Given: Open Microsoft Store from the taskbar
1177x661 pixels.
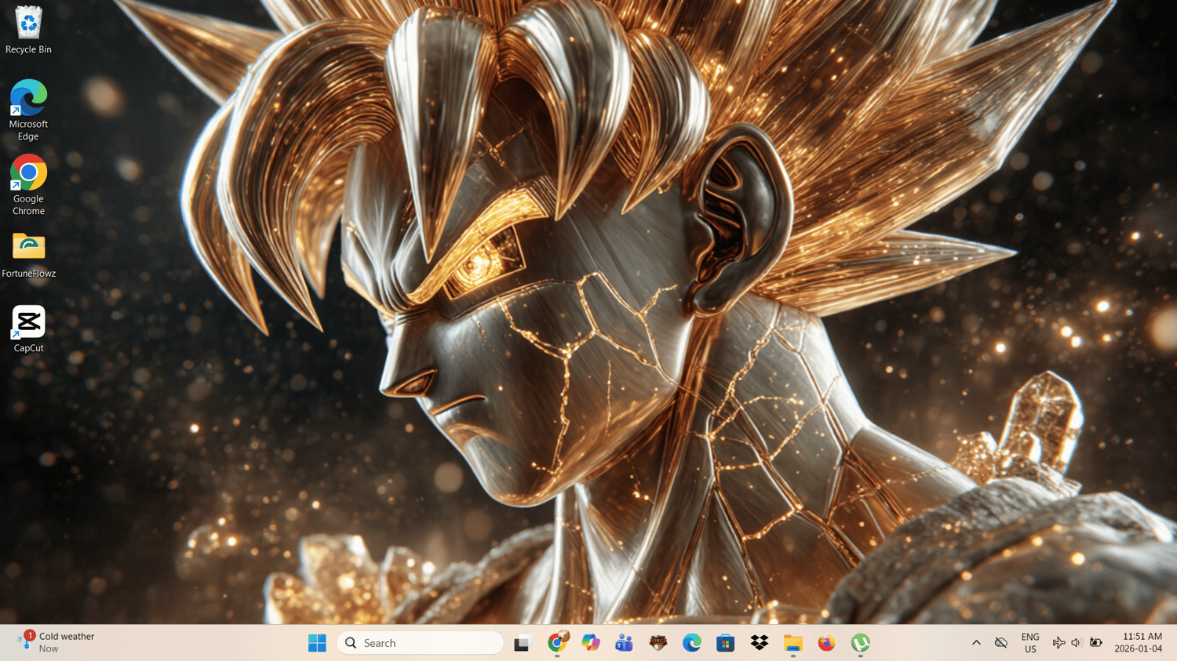Looking at the screenshot, I should [x=726, y=643].
